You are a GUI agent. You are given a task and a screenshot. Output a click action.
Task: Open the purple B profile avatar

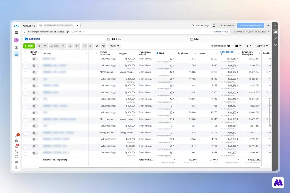point(16,40)
